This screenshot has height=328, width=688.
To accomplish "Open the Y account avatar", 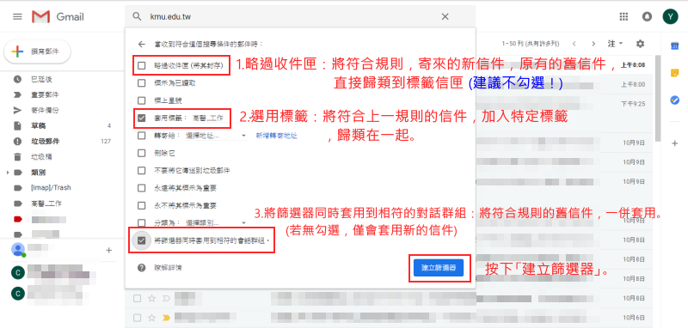I will click(x=670, y=16).
